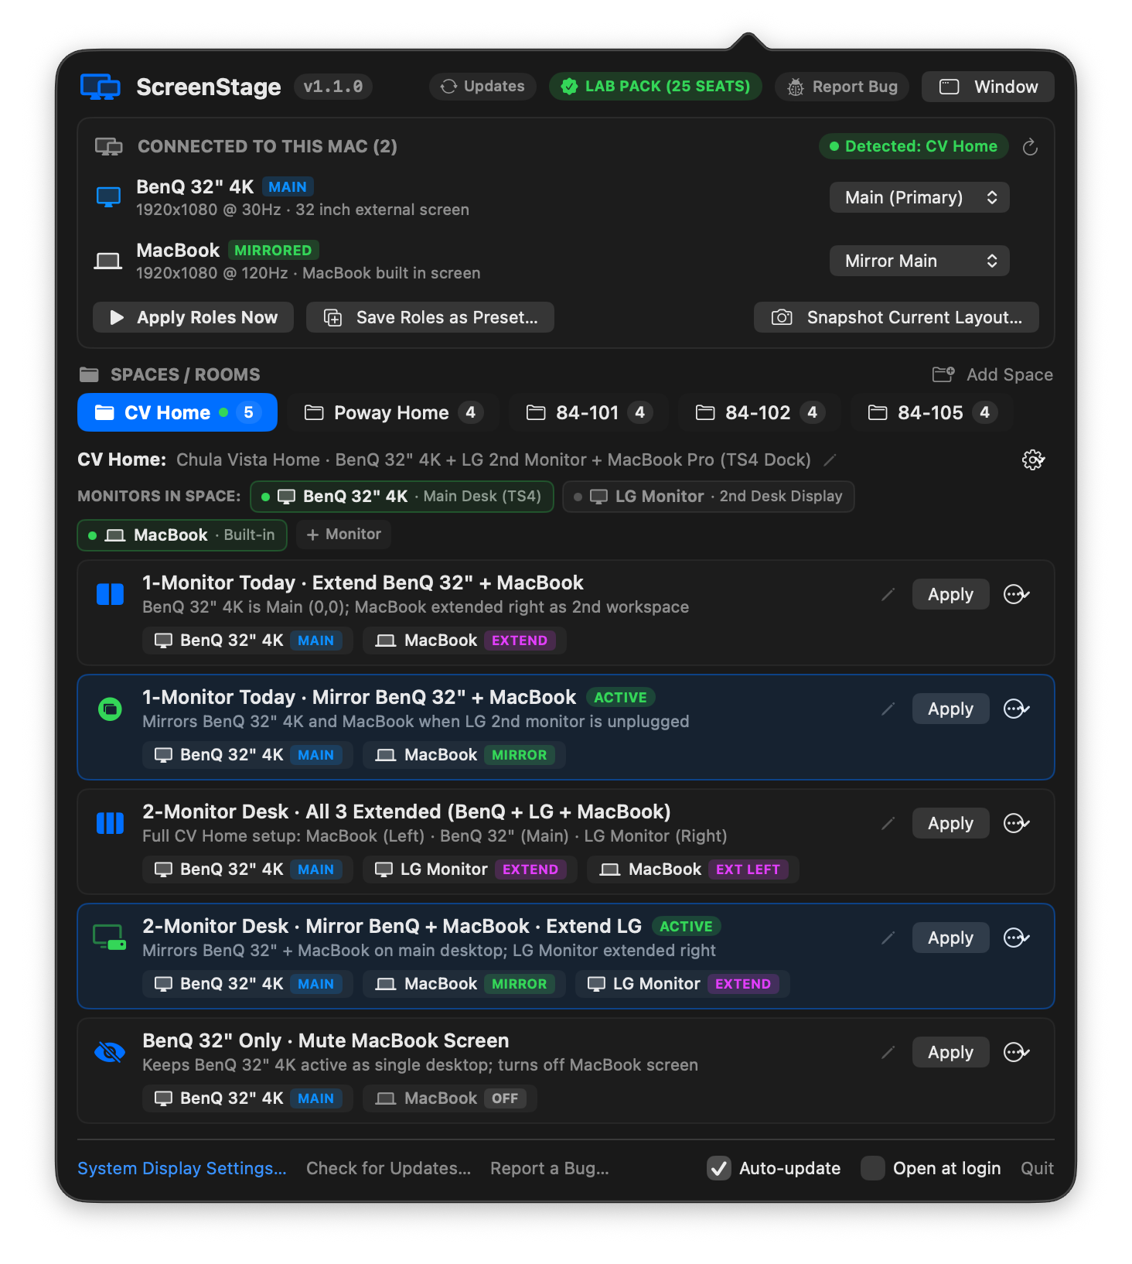Enable the Open at login checkbox
This screenshot has height=1264, width=1132.
873,1168
